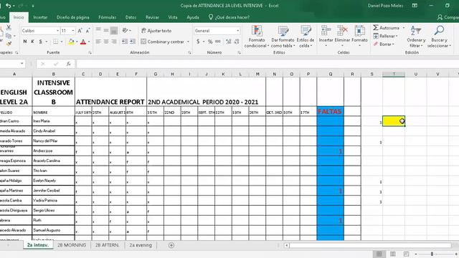Click the Copy icon
Image resolution: width=459 pixels, height=258 pixels.
tap(9, 36)
